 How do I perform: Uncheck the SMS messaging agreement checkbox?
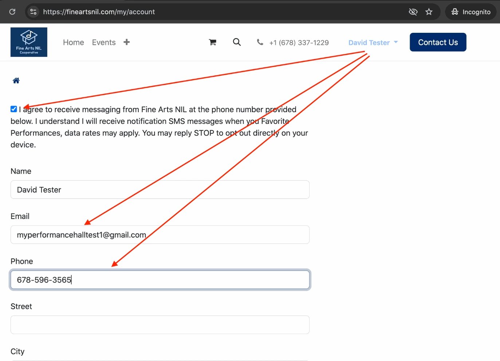[x=14, y=109]
